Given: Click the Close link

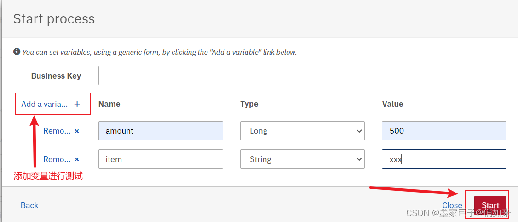Looking at the screenshot, I should click(452, 205).
